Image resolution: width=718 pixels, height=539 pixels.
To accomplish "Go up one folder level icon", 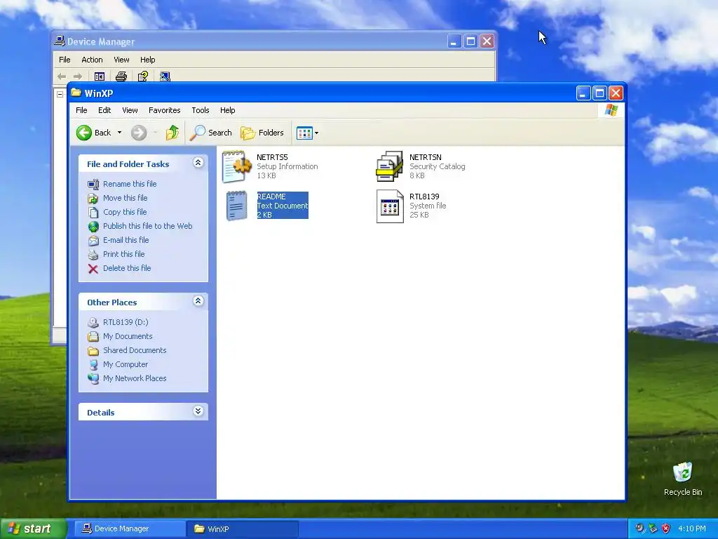I will (x=172, y=133).
